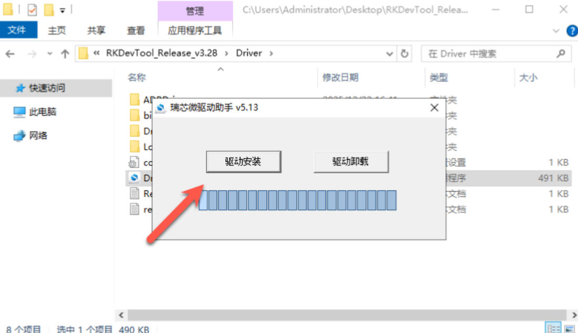Click the 驱动安装 button
The height and width of the screenshot is (333, 578).
243,162
